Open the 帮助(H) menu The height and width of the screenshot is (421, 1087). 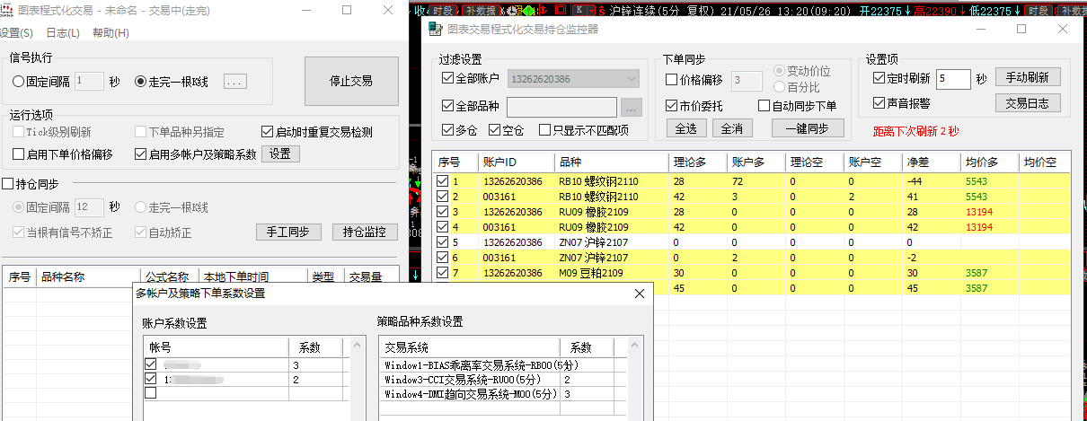point(111,32)
